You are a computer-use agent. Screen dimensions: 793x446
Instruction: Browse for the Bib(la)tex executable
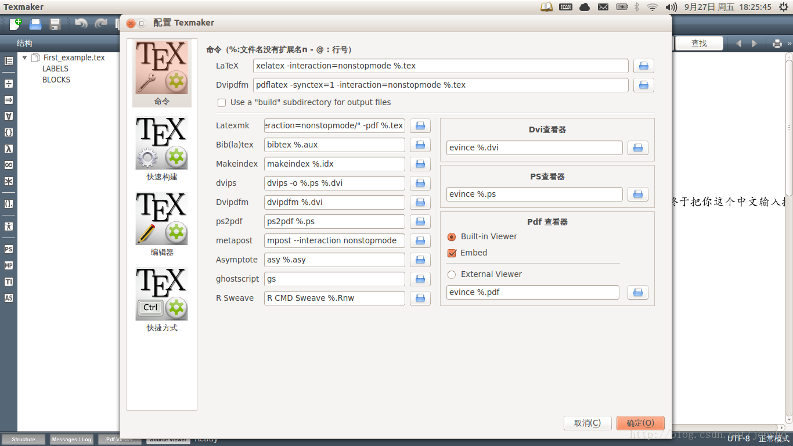click(420, 145)
